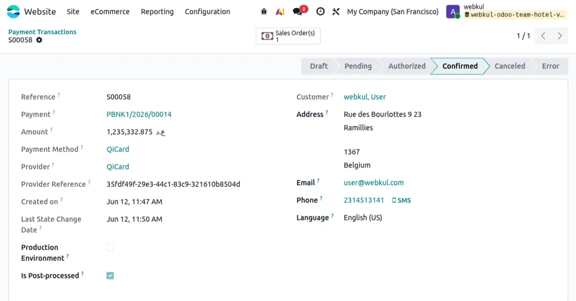The image size is (576, 301).
Task: Send SMS to phone number
Action: pyautogui.click(x=402, y=200)
